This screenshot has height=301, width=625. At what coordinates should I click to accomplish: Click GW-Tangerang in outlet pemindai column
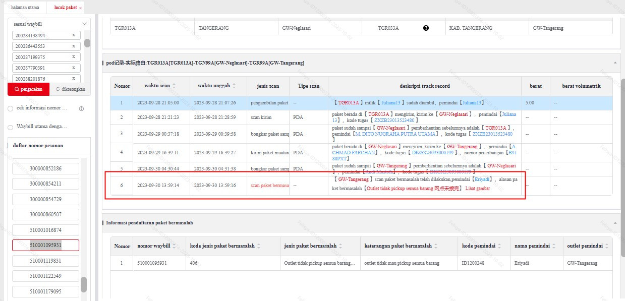point(582,263)
